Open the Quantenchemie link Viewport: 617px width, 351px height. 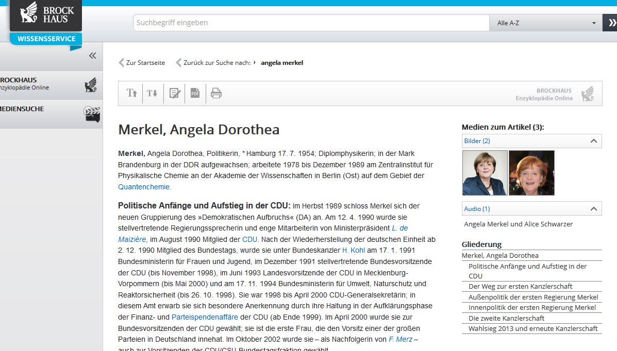tap(144, 187)
